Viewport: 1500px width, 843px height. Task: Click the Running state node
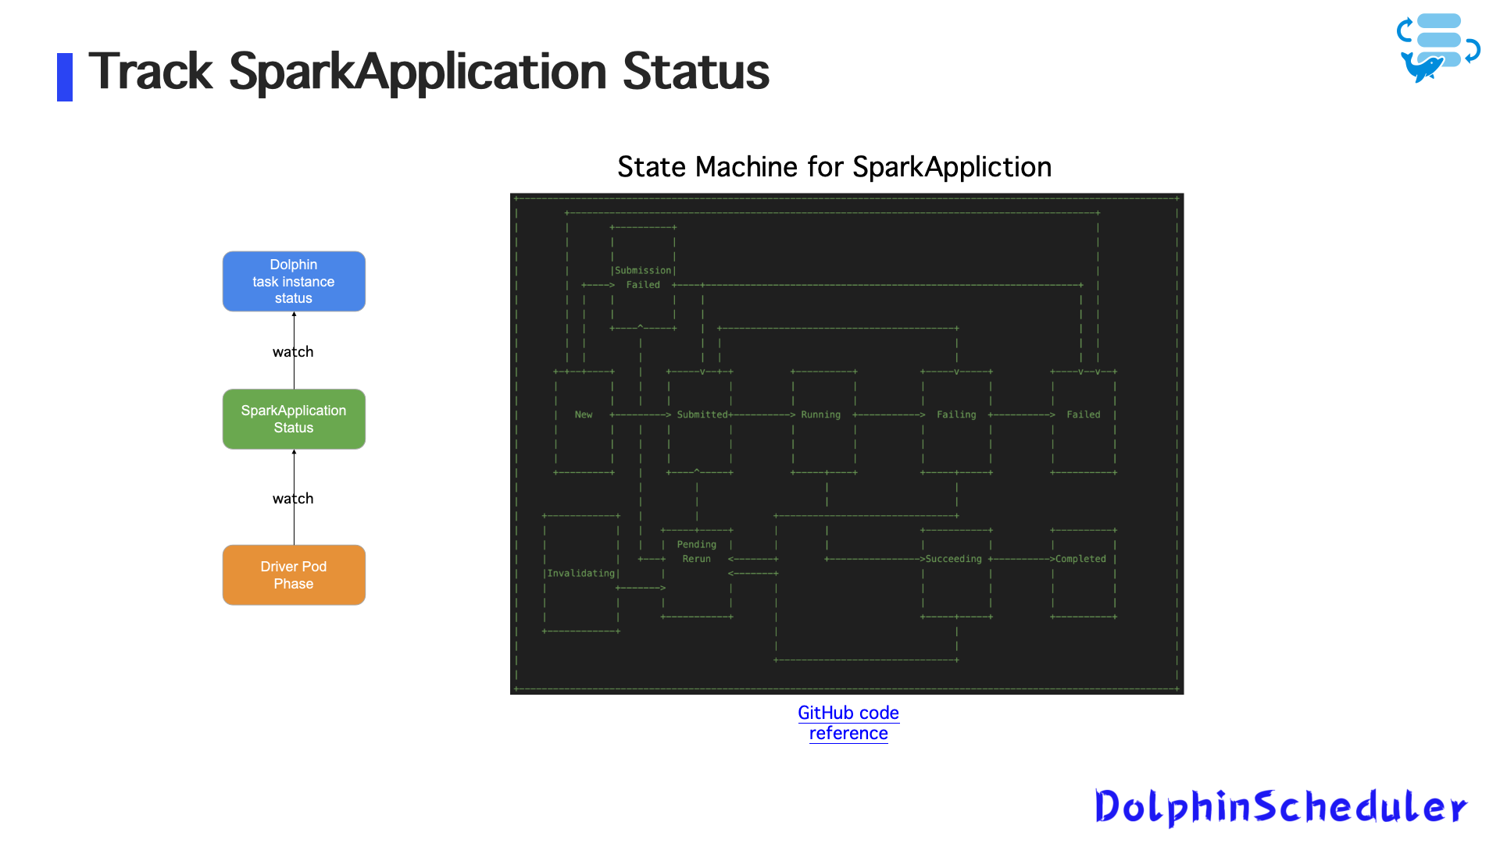click(821, 415)
